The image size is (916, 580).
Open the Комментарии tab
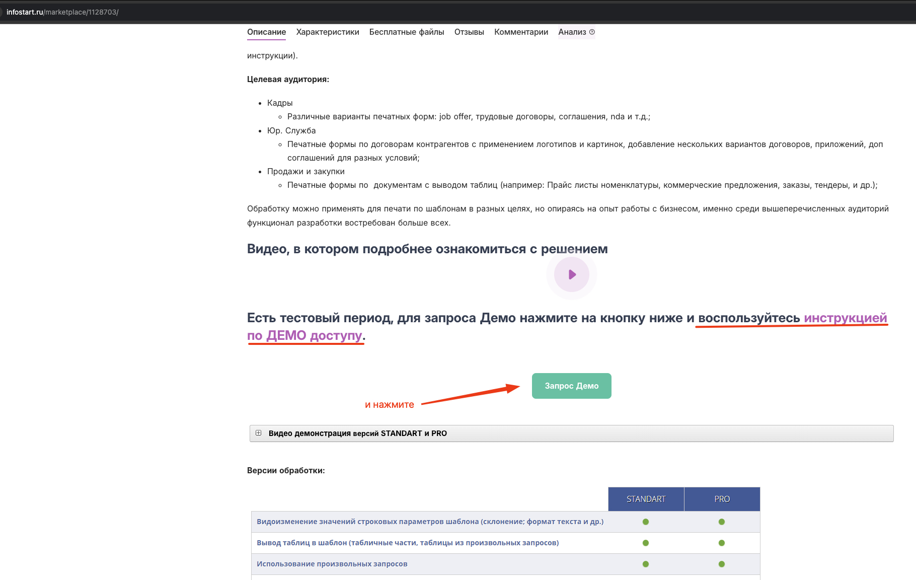tap(521, 32)
